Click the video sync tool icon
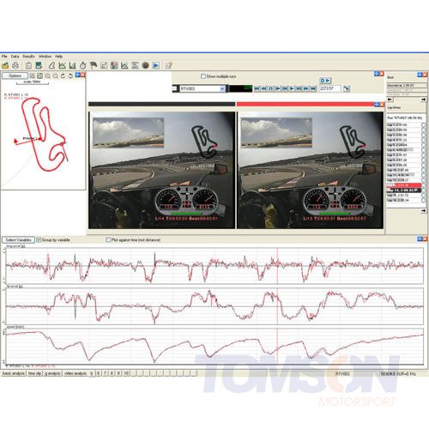The height and width of the screenshot is (429, 429). (347, 88)
